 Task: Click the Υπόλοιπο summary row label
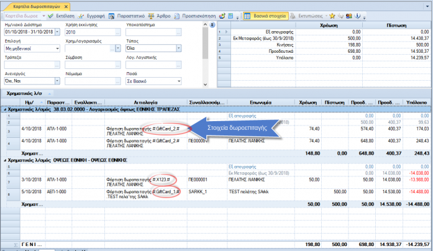[285, 58]
